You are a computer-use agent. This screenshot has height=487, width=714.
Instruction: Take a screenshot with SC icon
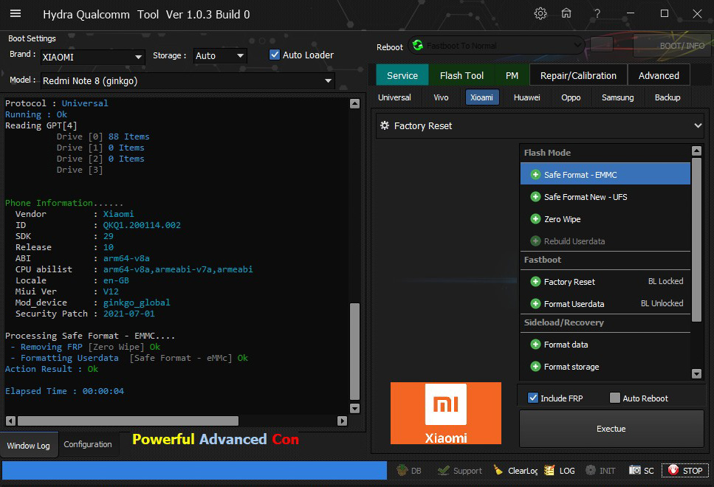click(642, 471)
